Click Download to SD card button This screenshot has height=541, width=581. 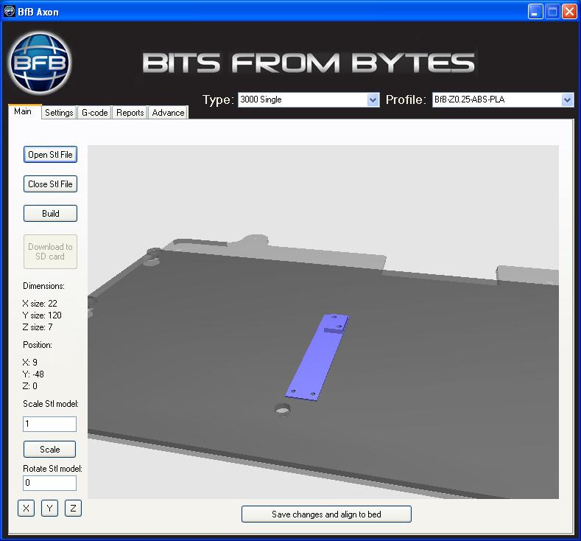[x=50, y=251]
